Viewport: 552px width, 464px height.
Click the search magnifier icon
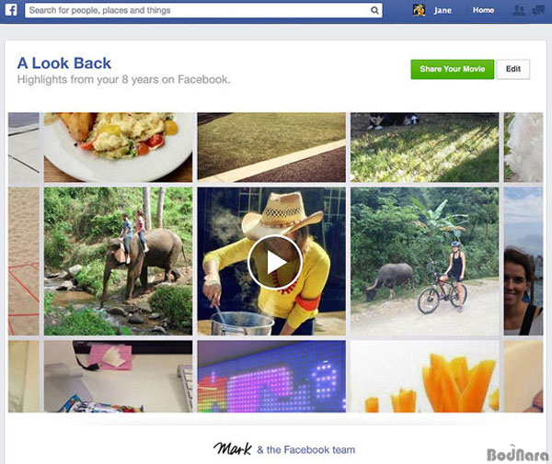click(x=375, y=10)
